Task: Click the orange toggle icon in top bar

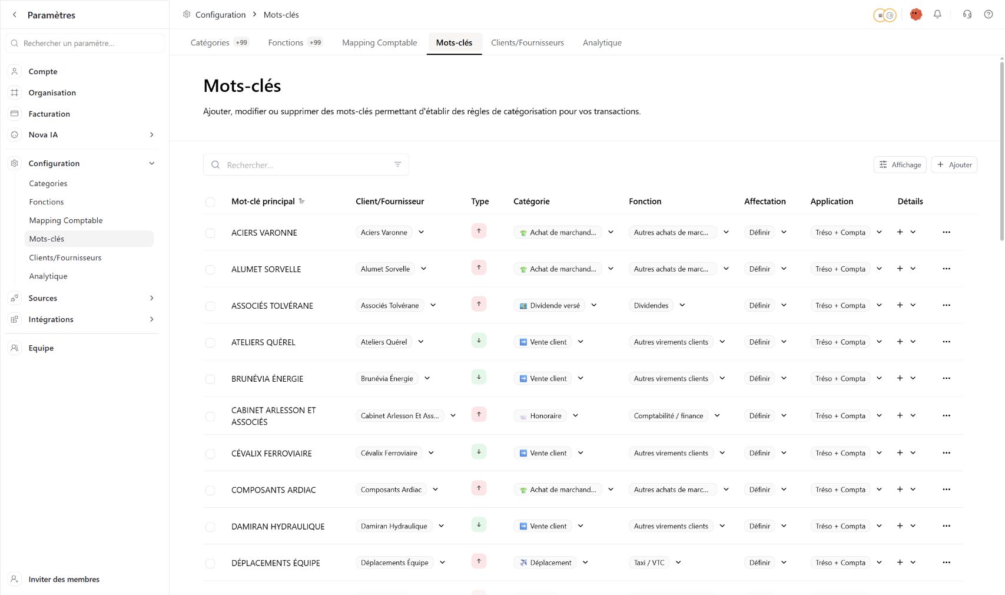Action: (x=884, y=15)
